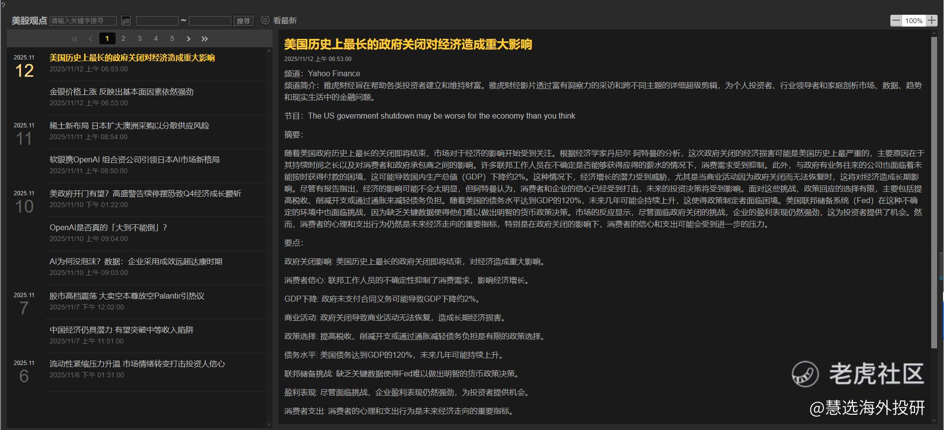Click the 消费者信心 key point line
Viewport: 944px width, 430px height.
pos(408,280)
